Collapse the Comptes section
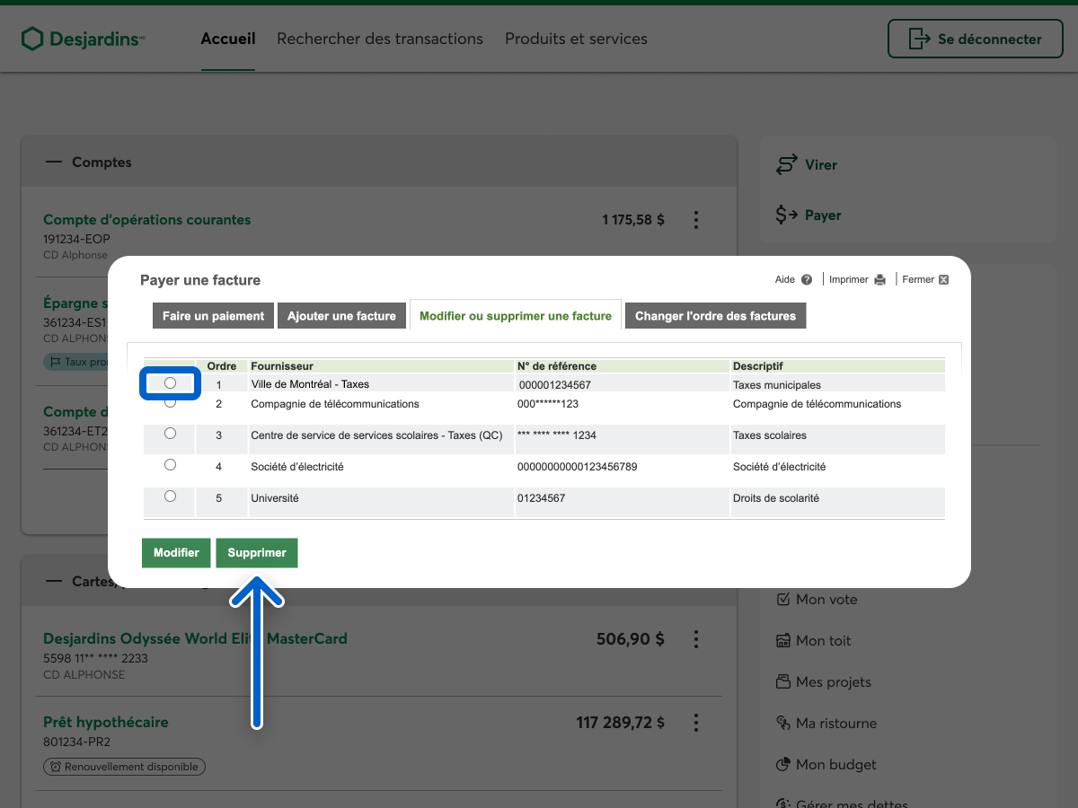1078x808 pixels. point(55,162)
